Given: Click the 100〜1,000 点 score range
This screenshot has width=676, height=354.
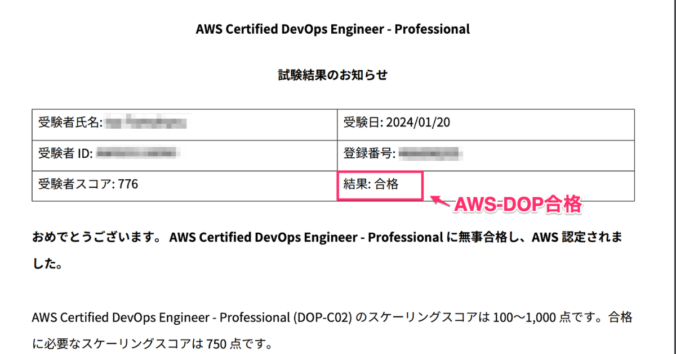Looking at the screenshot, I should pyautogui.click(x=533, y=317).
